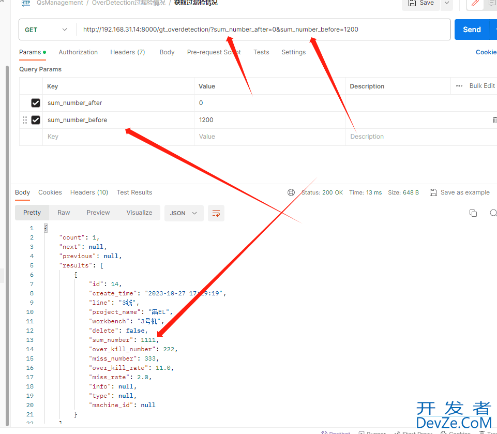497x434 pixels.
Task: Click the "Status: 200 OK" text
Action: click(x=322, y=192)
